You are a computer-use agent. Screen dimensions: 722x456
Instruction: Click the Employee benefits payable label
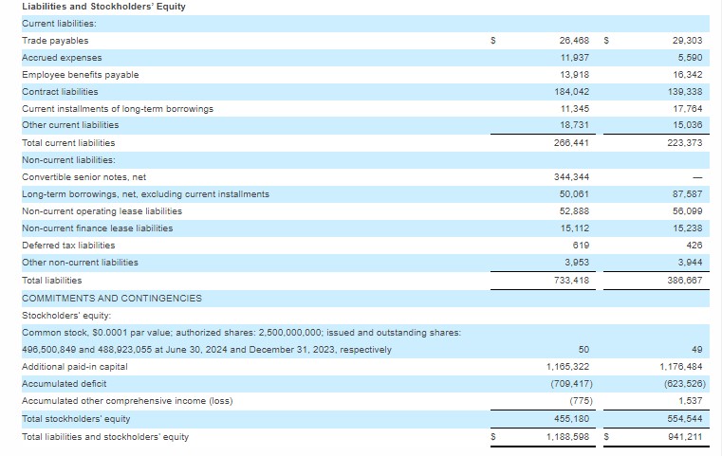(80, 75)
